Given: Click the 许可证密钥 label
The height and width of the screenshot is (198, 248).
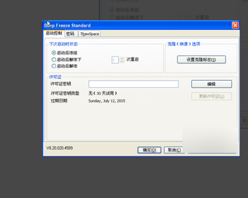Looking at the screenshot, I should (61, 84).
